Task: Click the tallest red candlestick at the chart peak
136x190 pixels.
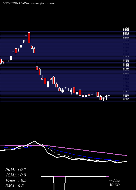Action: (x=29, y=37)
